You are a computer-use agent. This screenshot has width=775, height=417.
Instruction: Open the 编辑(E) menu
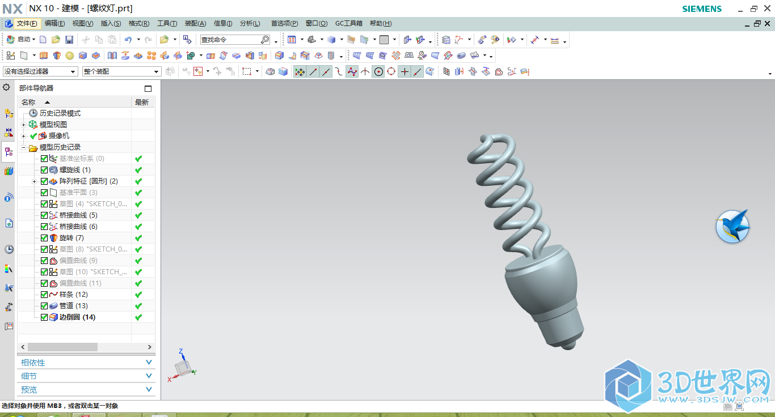pos(55,23)
